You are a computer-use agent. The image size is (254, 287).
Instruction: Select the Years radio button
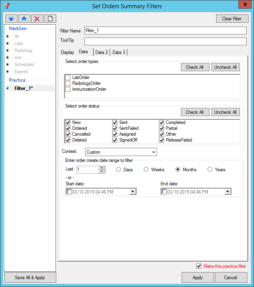210,169
